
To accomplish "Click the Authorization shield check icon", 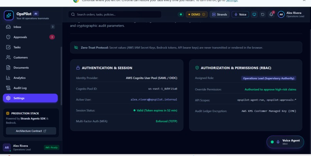I will pos(197,68).
